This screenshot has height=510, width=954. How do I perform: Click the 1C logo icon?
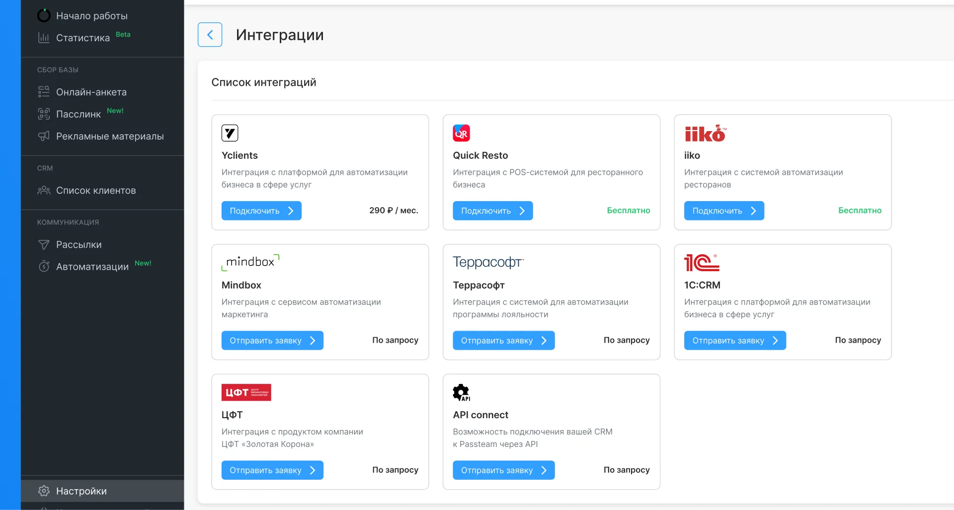pyautogui.click(x=702, y=262)
